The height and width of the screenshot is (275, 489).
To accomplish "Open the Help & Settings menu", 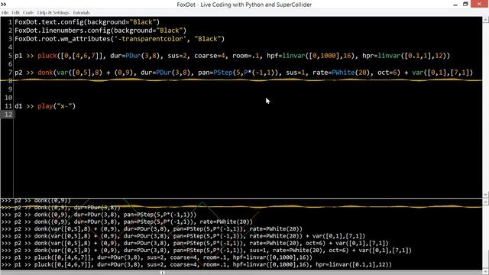I will (x=53, y=13).
